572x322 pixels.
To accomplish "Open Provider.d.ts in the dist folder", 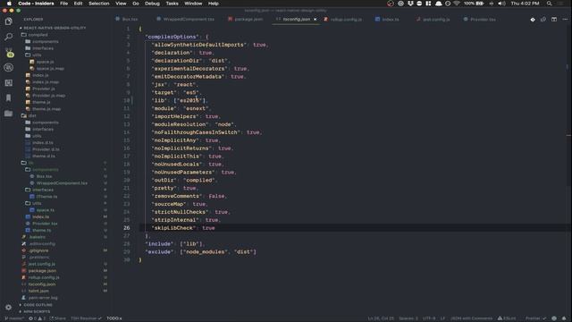I will [x=42, y=149].
